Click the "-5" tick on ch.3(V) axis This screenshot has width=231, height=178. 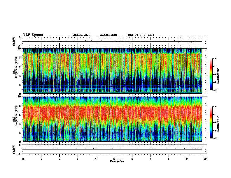(20, 154)
